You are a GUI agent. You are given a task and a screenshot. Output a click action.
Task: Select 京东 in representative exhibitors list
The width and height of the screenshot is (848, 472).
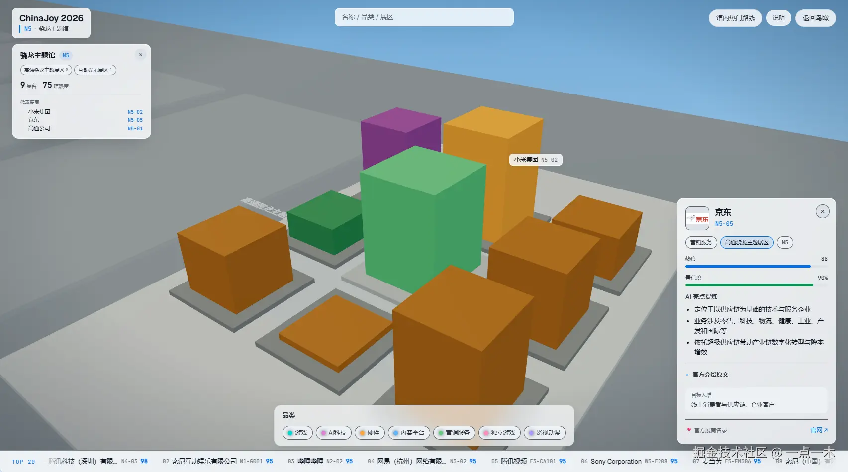tap(34, 120)
